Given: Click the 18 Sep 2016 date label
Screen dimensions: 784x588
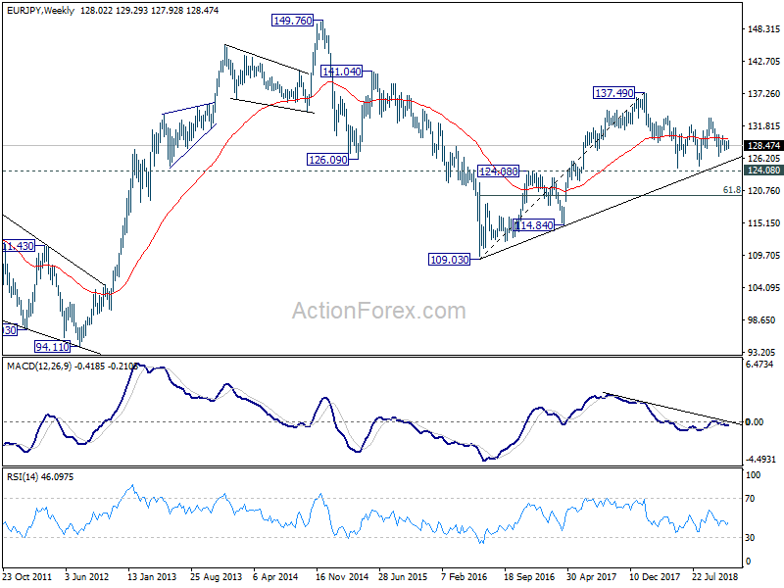Looking at the screenshot, I should point(529,576).
